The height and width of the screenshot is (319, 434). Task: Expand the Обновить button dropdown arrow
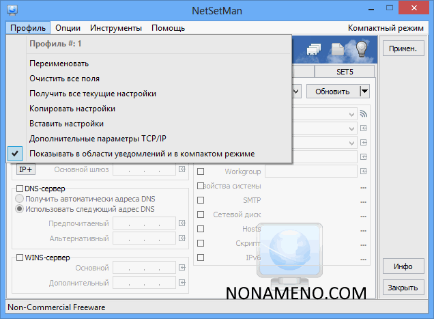click(364, 91)
